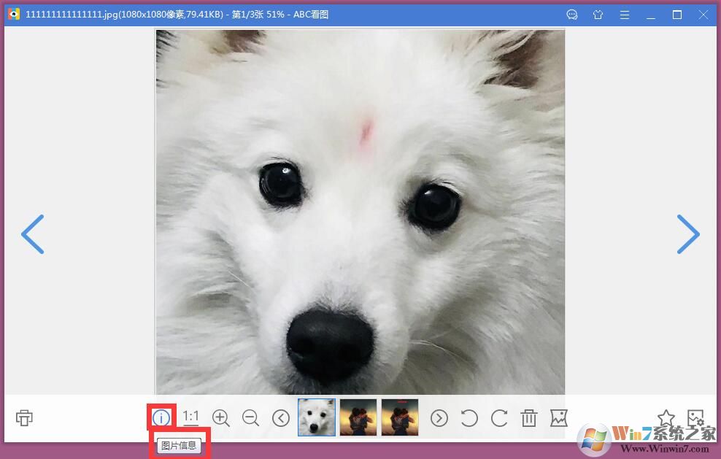
Task: Zoom out with the magnifier minus icon
Action: (x=250, y=417)
